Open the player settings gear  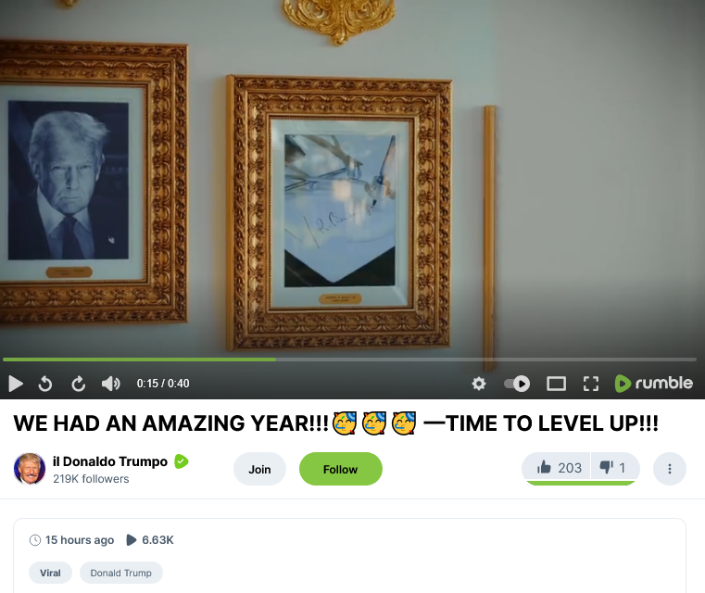pyautogui.click(x=479, y=384)
